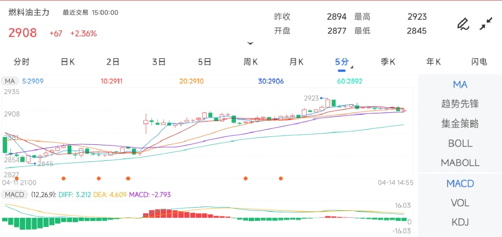Screen dimensions: 502x237
Task: Click the MACD: -2.793 value
Action: tap(150, 195)
